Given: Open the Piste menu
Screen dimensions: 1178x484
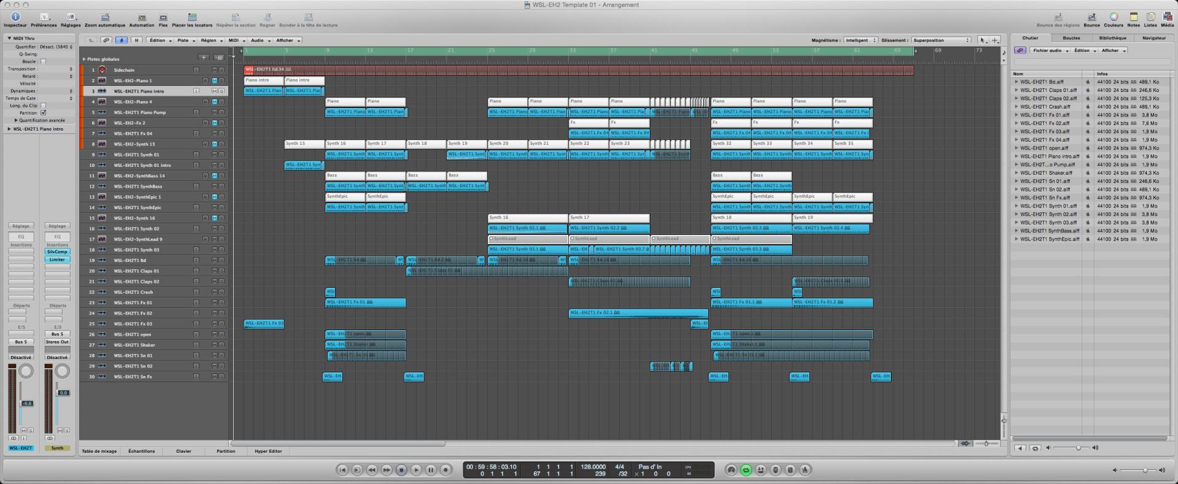Looking at the screenshot, I should pyautogui.click(x=185, y=40).
